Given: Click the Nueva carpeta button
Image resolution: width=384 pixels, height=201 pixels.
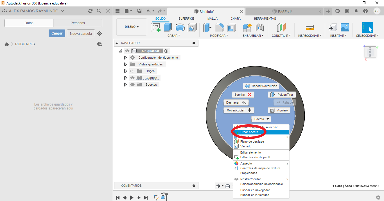Looking at the screenshot, I should 81,33.
